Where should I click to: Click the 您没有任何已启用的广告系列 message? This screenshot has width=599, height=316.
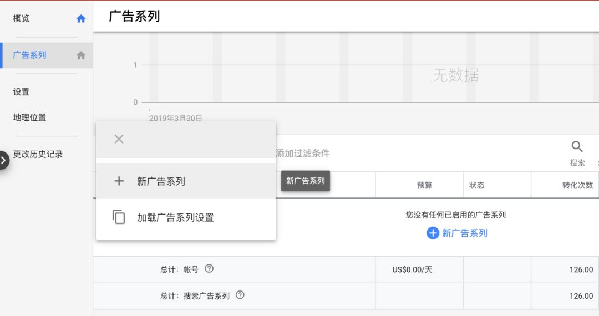pyautogui.click(x=456, y=215)
